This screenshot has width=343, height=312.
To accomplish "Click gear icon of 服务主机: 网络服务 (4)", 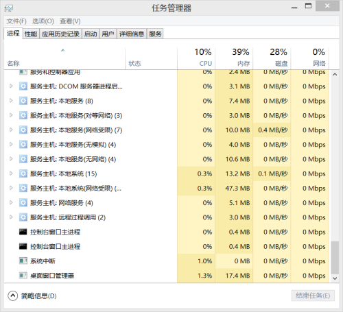I will (23, 203).
